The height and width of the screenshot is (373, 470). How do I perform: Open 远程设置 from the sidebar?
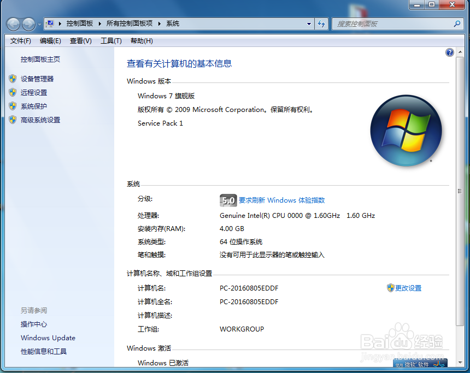[34, 93]
